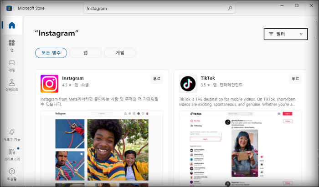This screenshot has height=187, width=319.
Task: Open the Instagram app title
Action: 73,78
